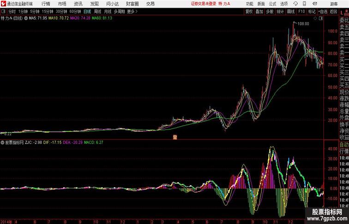Expand the round arrow beside 特力A(日线)
This screenshot has width=349, height=224.
coord(26,18)
